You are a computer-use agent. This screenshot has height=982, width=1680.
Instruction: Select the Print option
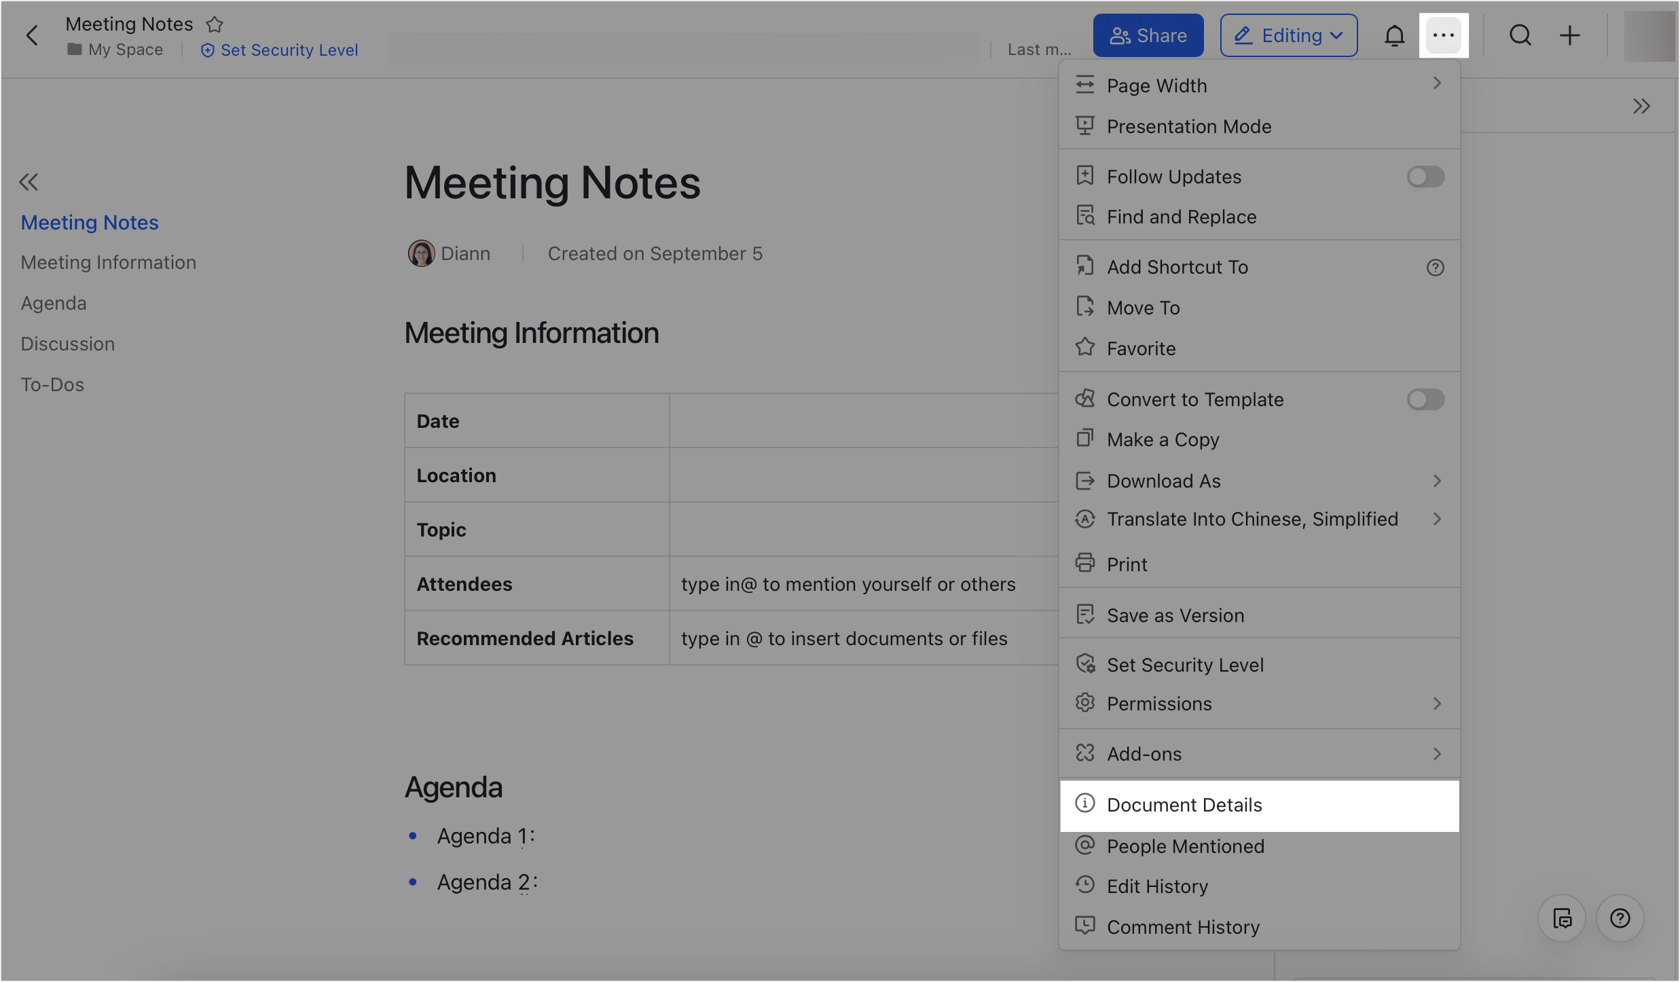pyautogui.click(x=1127, y=564)
